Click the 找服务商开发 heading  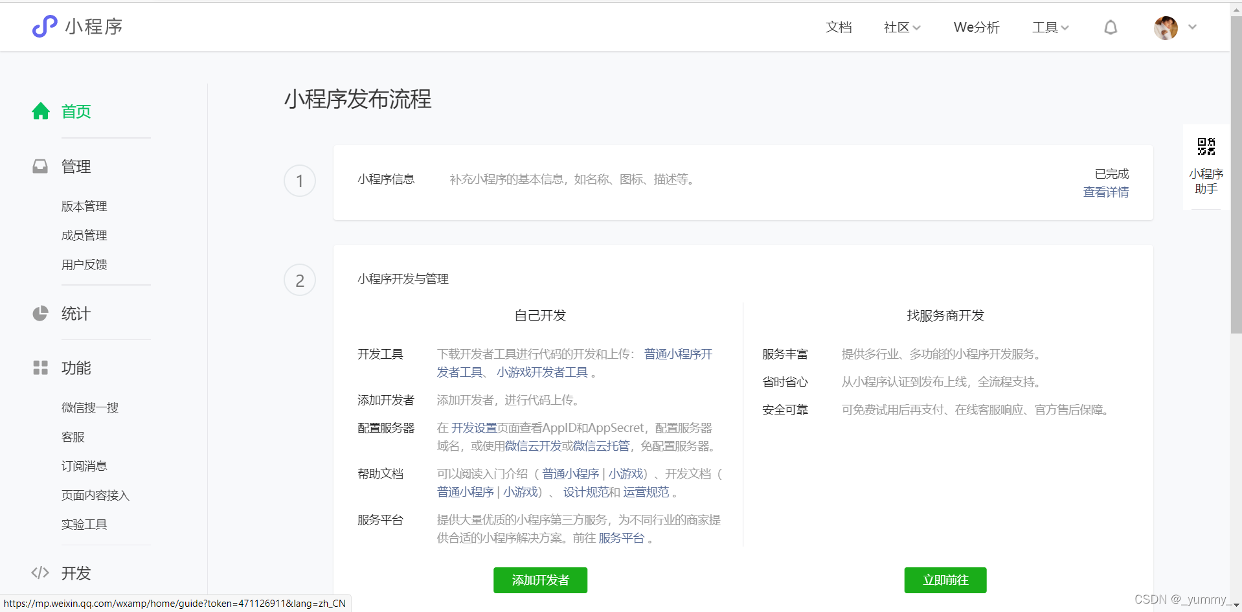pos(945,315)
